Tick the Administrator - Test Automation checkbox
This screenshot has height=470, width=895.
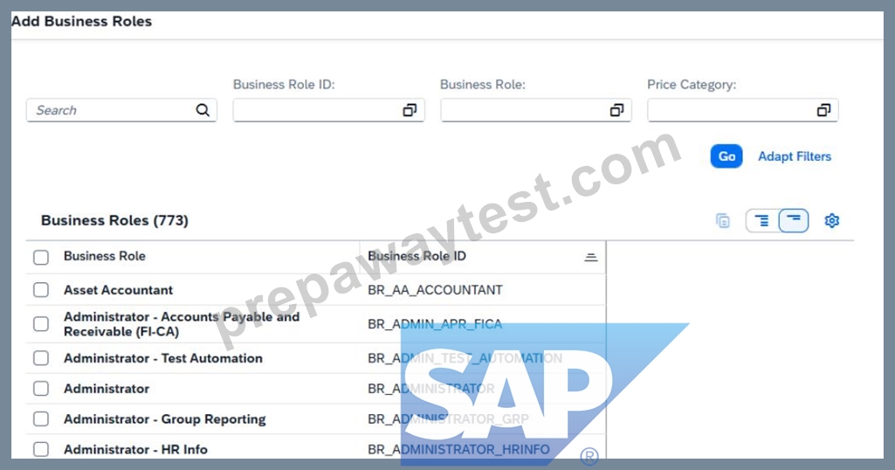coord(41,358)
